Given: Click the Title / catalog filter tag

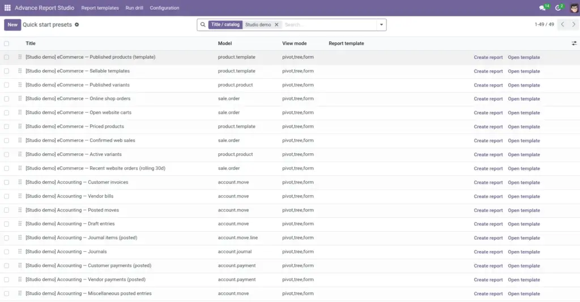Looking at the screenshot, I should pyautogui.click(x=225, y=25).
